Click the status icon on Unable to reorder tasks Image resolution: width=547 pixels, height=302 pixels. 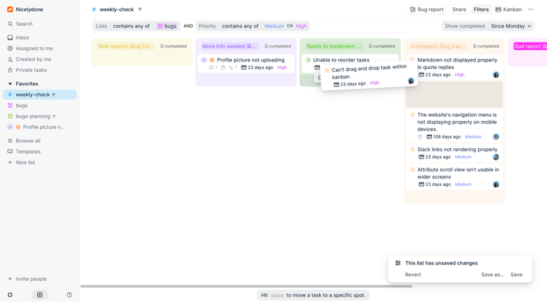pos(308,60)
